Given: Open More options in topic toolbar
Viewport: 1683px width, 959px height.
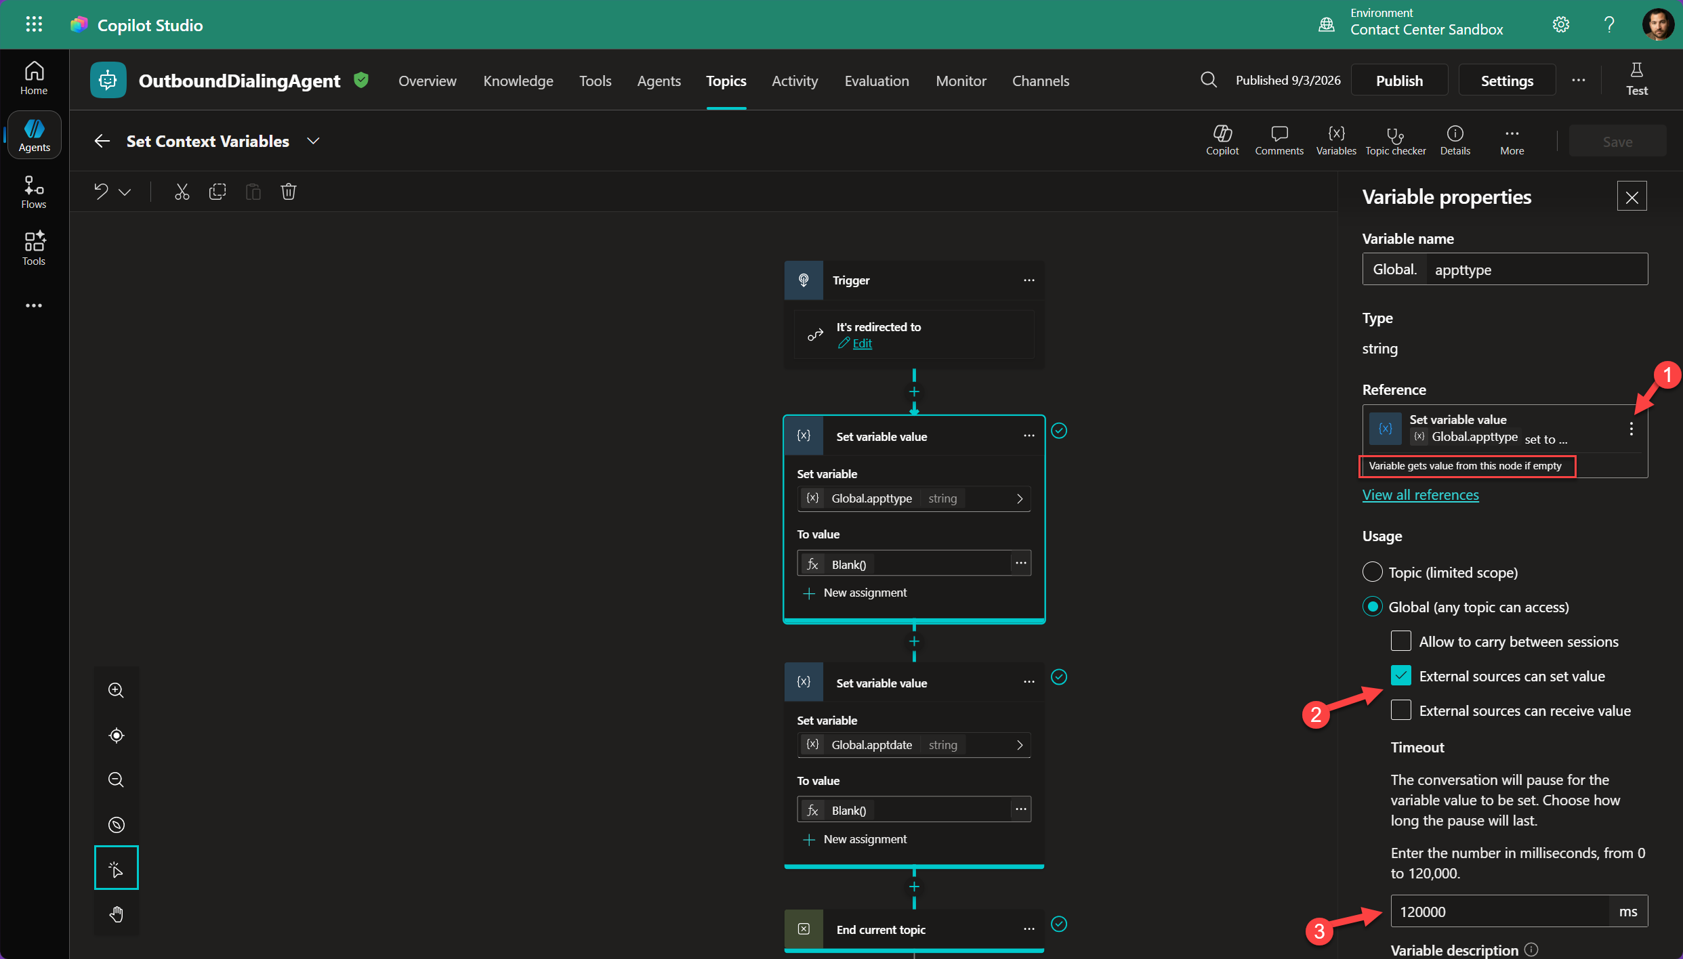Looking at the screenshot, I should click(1512, 141).
